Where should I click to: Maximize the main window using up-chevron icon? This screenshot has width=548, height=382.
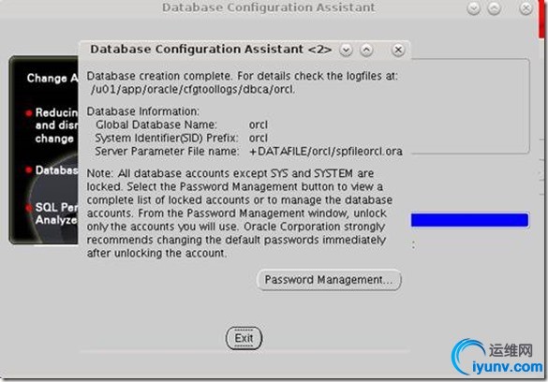pos(495,8)
